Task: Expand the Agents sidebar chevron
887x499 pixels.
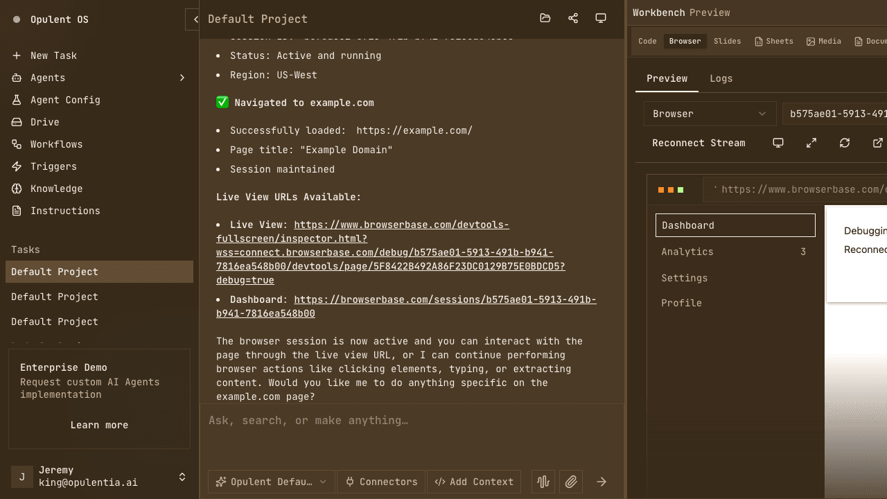Action: (x=182, y=78)
